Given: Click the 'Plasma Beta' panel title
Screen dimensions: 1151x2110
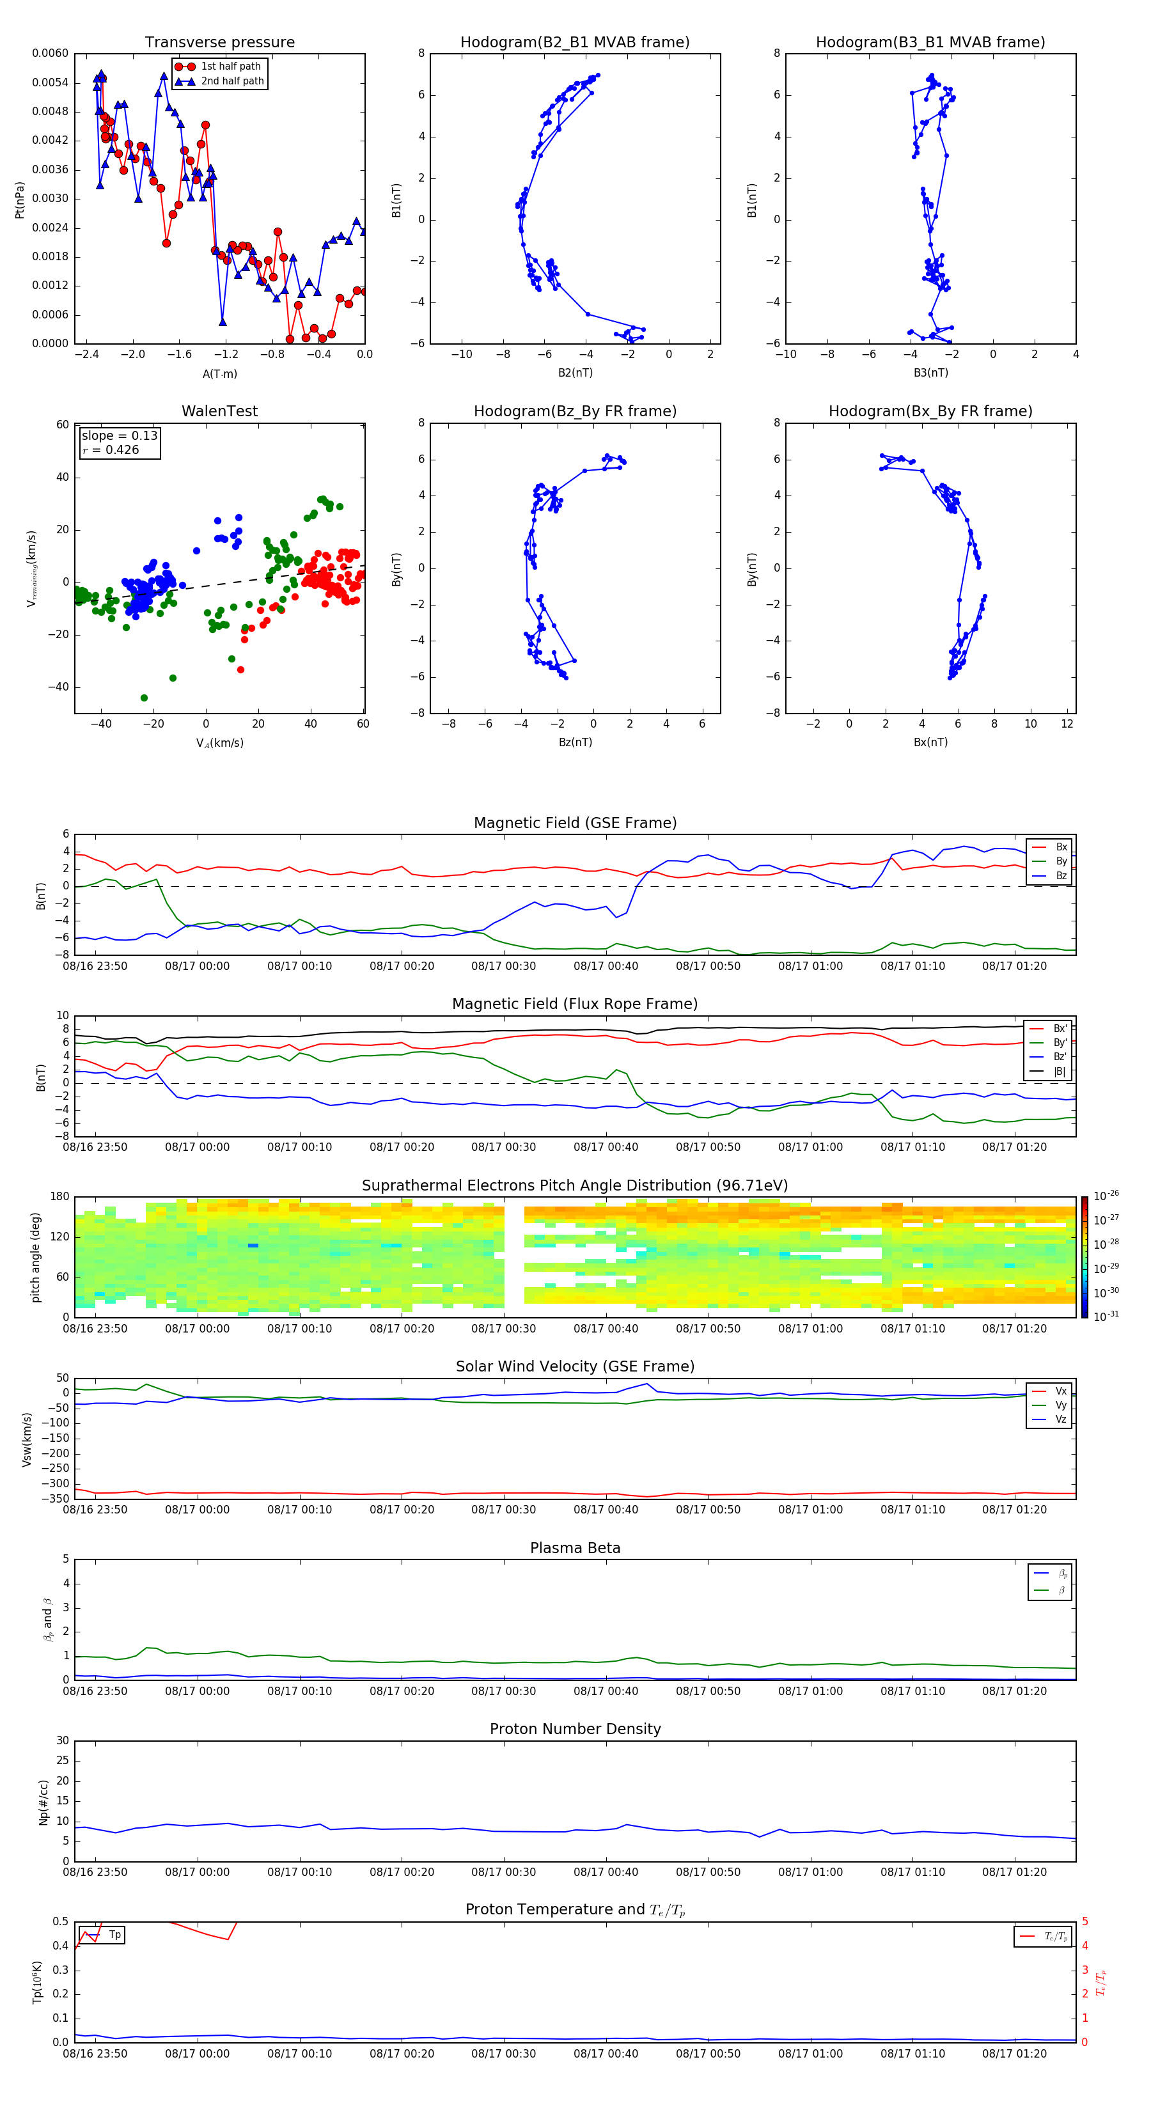Looking at the screenshot, I should 575,1548.
